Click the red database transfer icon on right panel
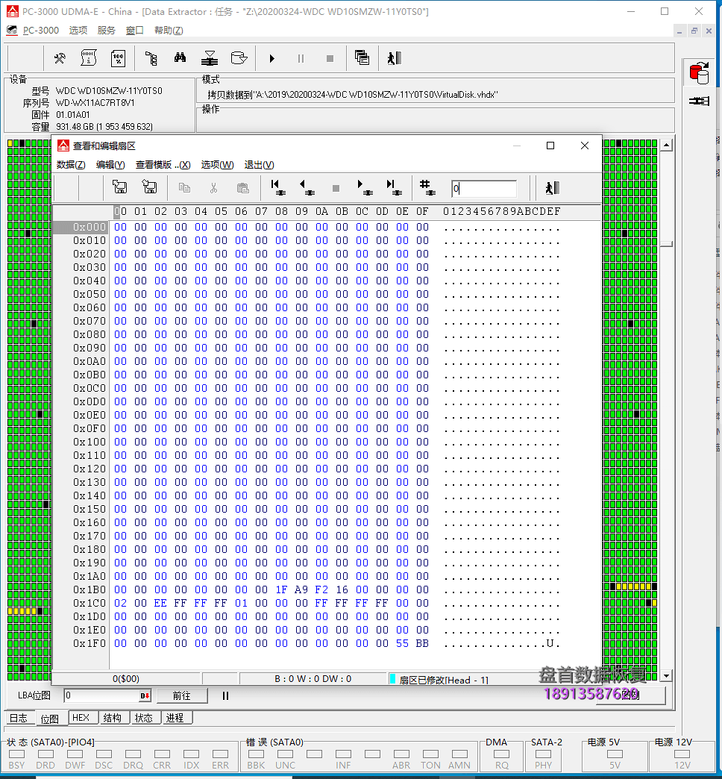The image size is (722, 779). pos(699,73)
